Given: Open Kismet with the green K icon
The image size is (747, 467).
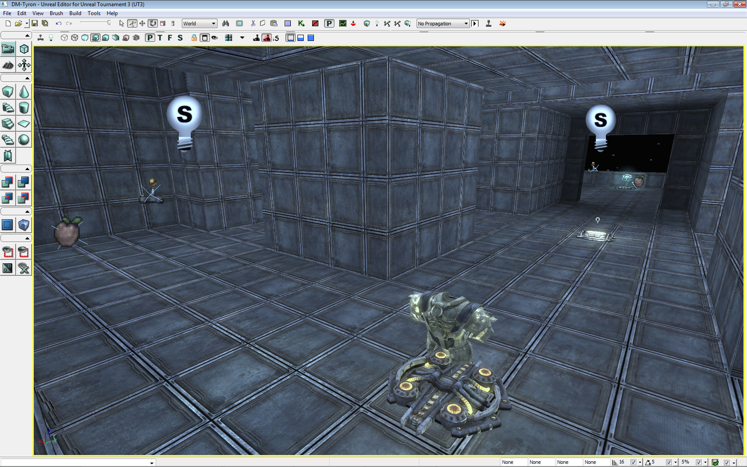Looking at the screenshot, I should click(301, 24).
